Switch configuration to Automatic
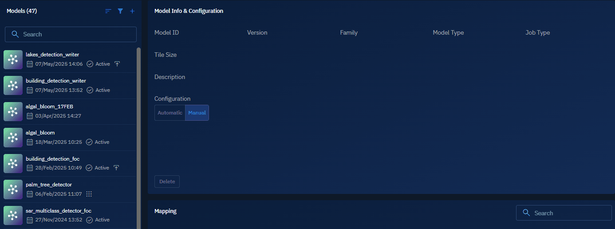 [x=170, y=113]
